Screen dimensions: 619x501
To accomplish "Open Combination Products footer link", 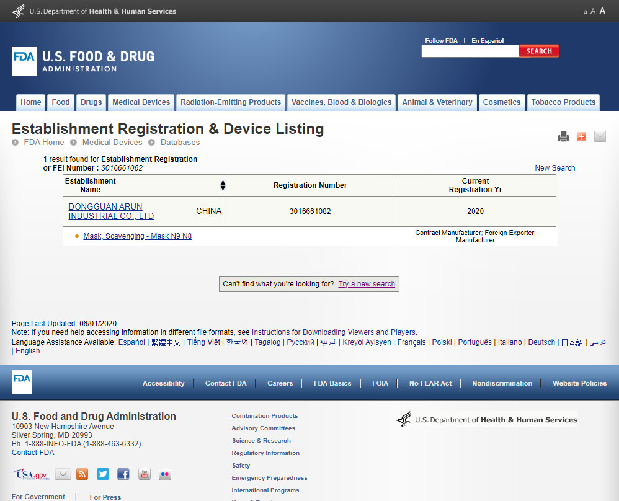I will (264, 415).
